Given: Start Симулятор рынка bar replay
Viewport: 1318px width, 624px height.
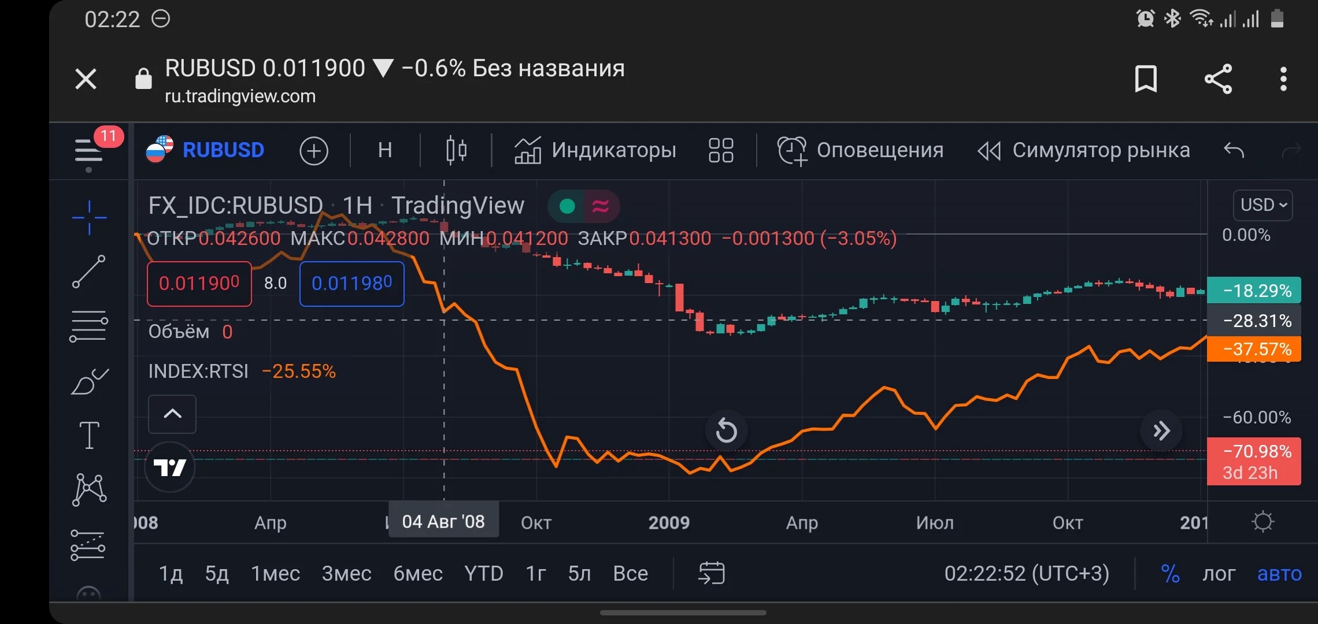Looking at the screenshot, I should (x=1083, y=150).
